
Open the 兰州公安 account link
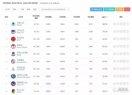(20, 30)
